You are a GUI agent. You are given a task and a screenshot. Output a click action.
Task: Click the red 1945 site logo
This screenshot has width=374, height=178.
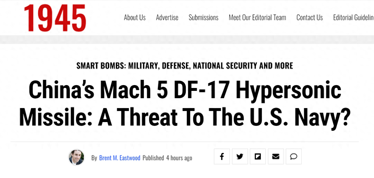coord(55,18)
